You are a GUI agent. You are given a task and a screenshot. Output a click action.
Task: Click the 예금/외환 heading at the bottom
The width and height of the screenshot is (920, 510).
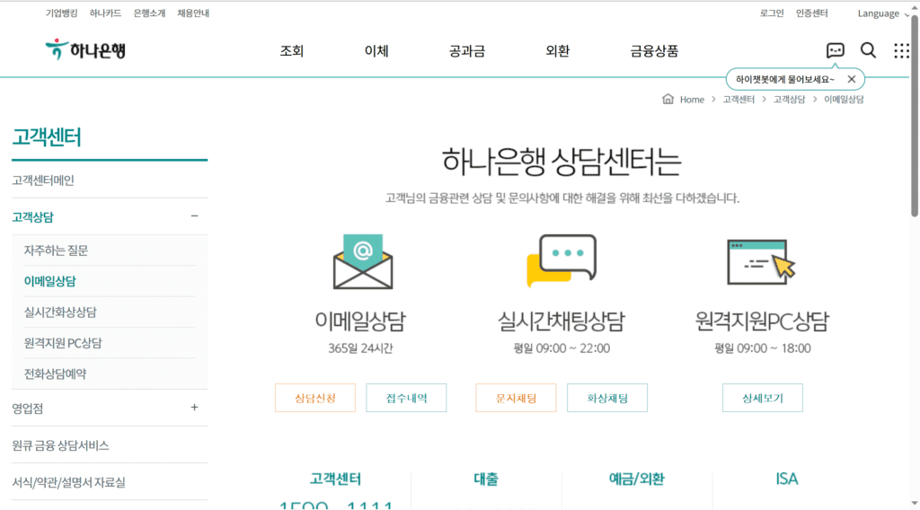pos(637,479)
